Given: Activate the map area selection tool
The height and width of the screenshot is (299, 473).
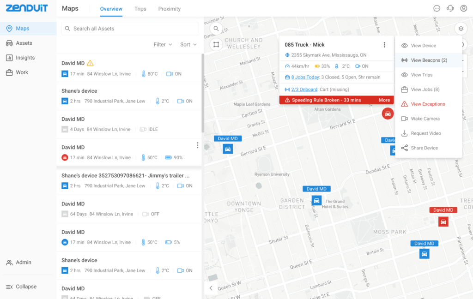Looking at the screenshot, I should (216, 45).
